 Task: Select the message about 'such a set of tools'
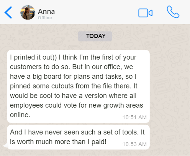tap(79, 137)
